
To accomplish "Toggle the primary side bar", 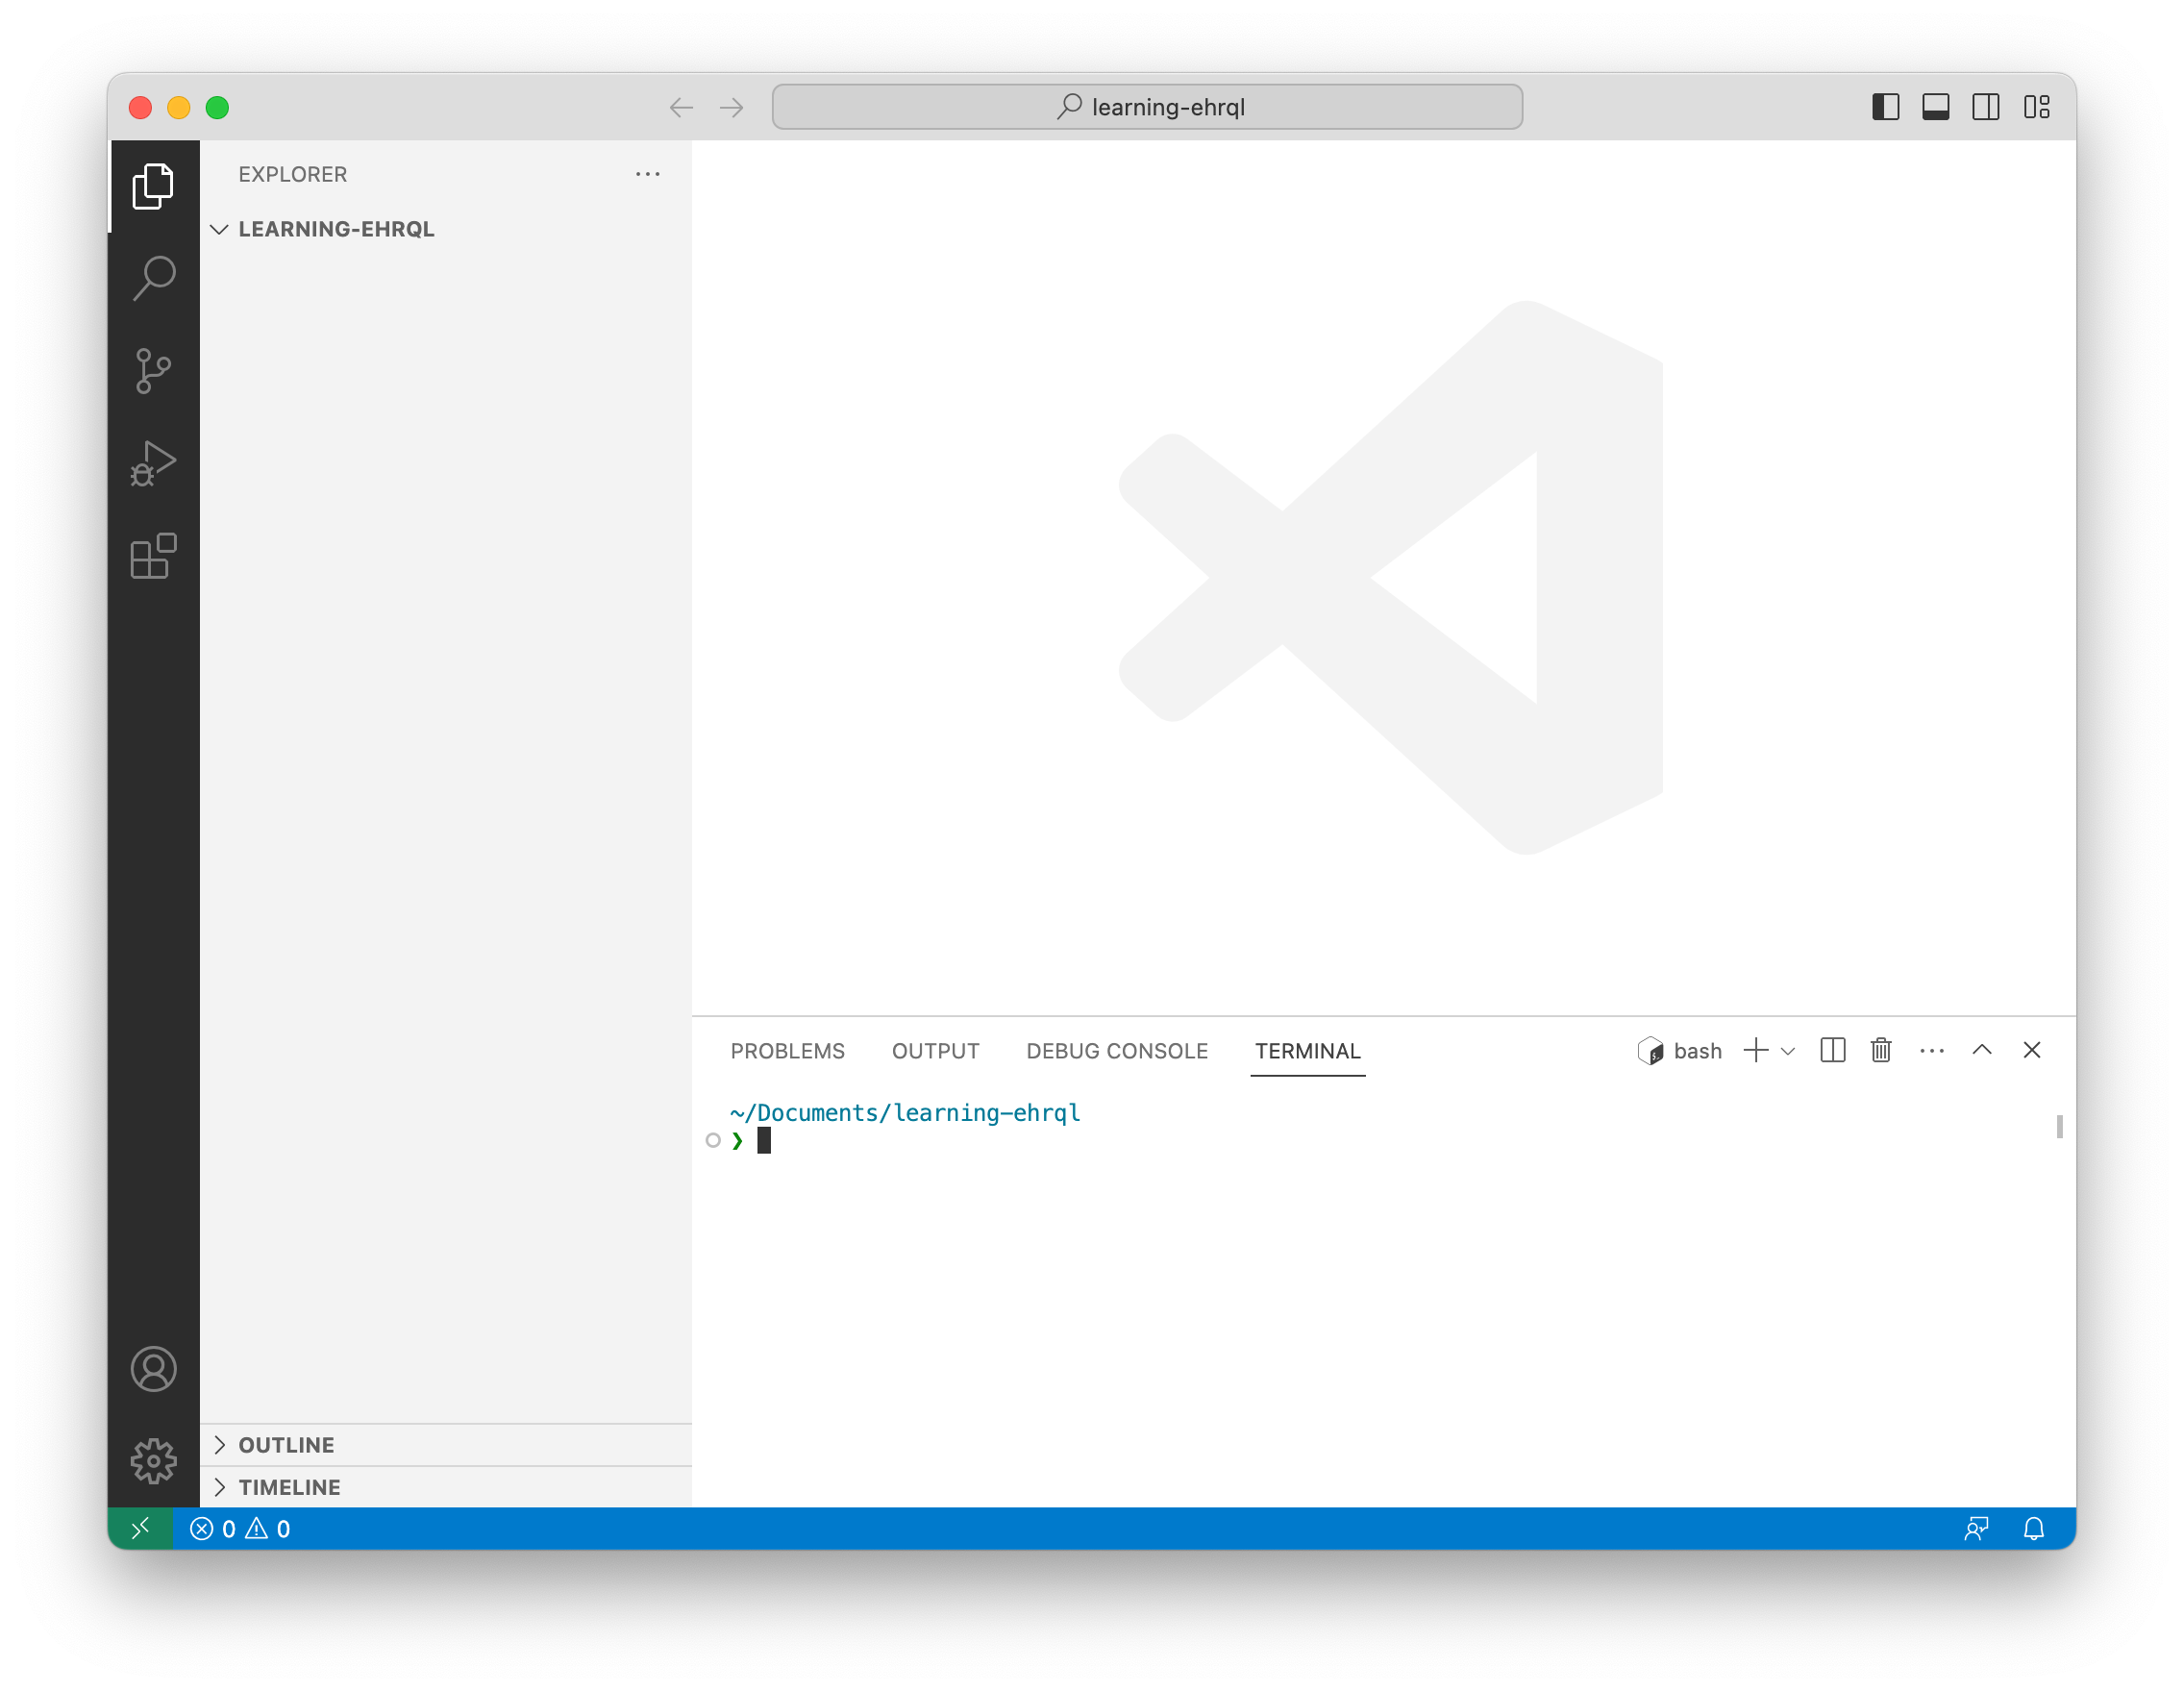I will pos(1885,107).
